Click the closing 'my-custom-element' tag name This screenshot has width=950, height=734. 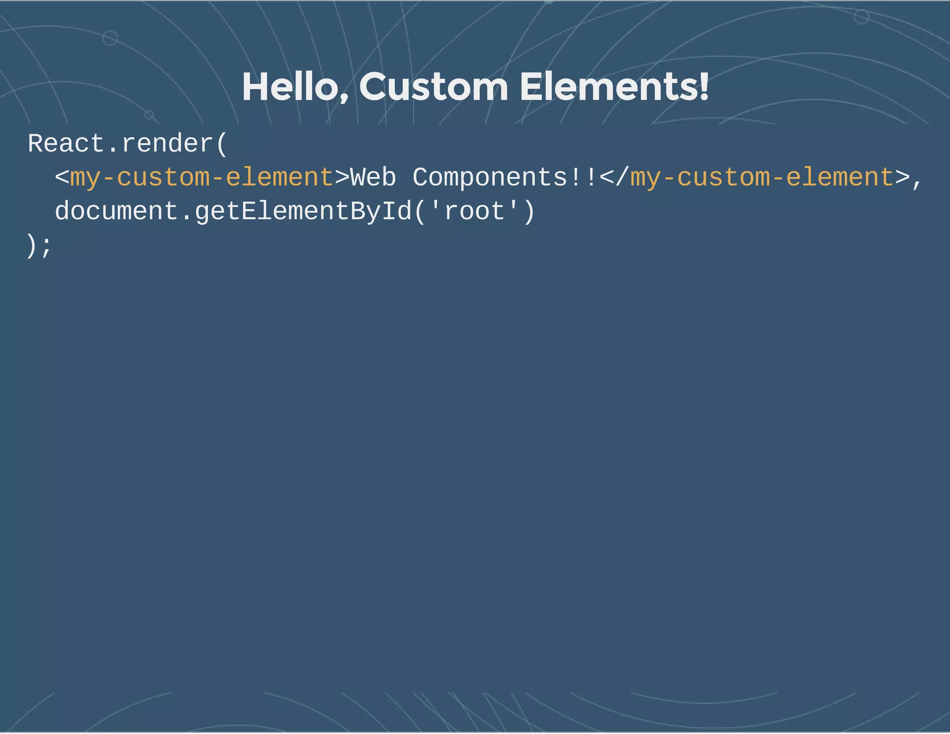762,178
